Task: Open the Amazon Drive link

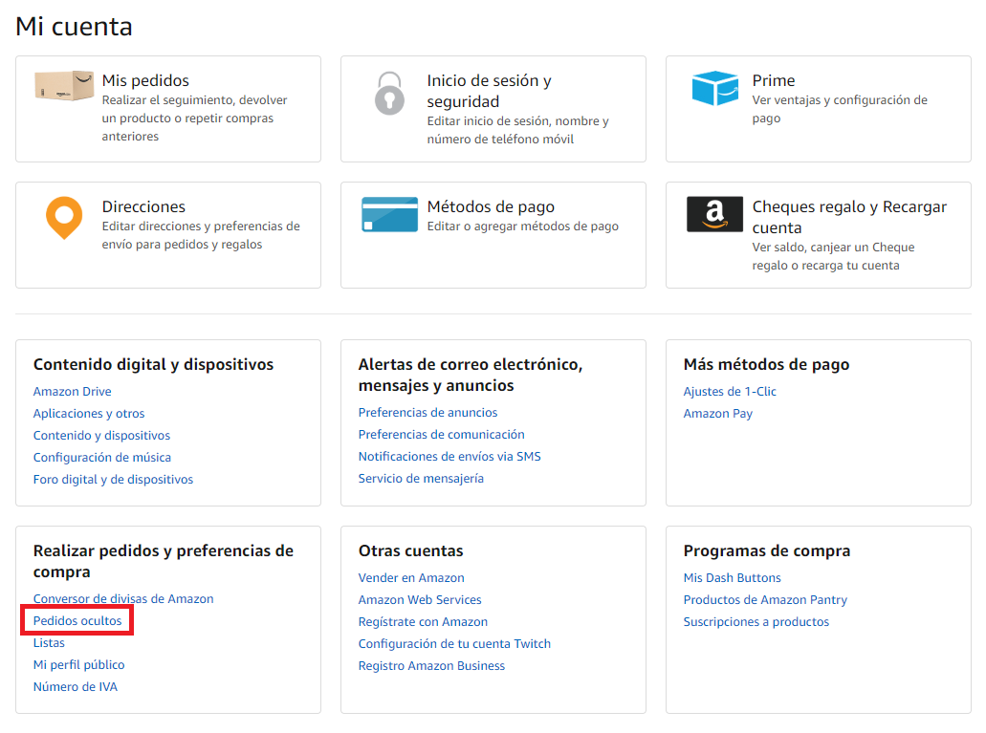Action: click(73, 391)
